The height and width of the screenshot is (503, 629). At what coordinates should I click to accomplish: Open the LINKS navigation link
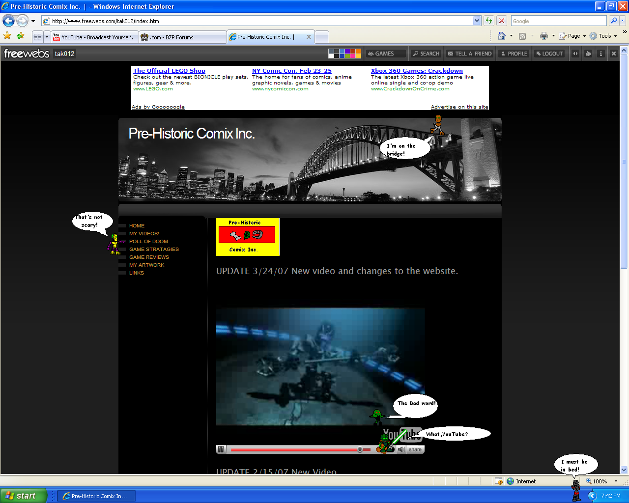point(137,273)
